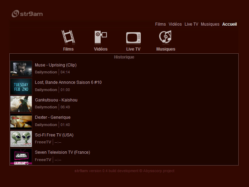
Task: Click Dailymotion source under Muse - Uprising
Action: click(46, 72)
